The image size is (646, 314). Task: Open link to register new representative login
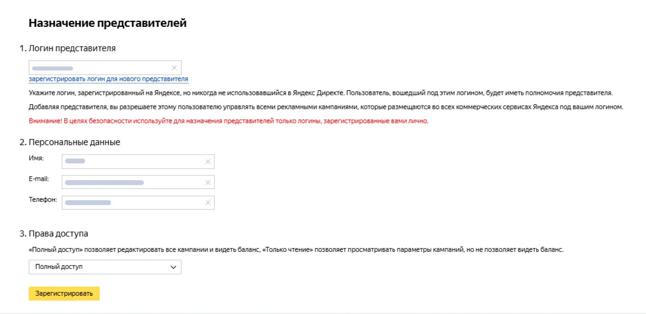click(108, 79)
